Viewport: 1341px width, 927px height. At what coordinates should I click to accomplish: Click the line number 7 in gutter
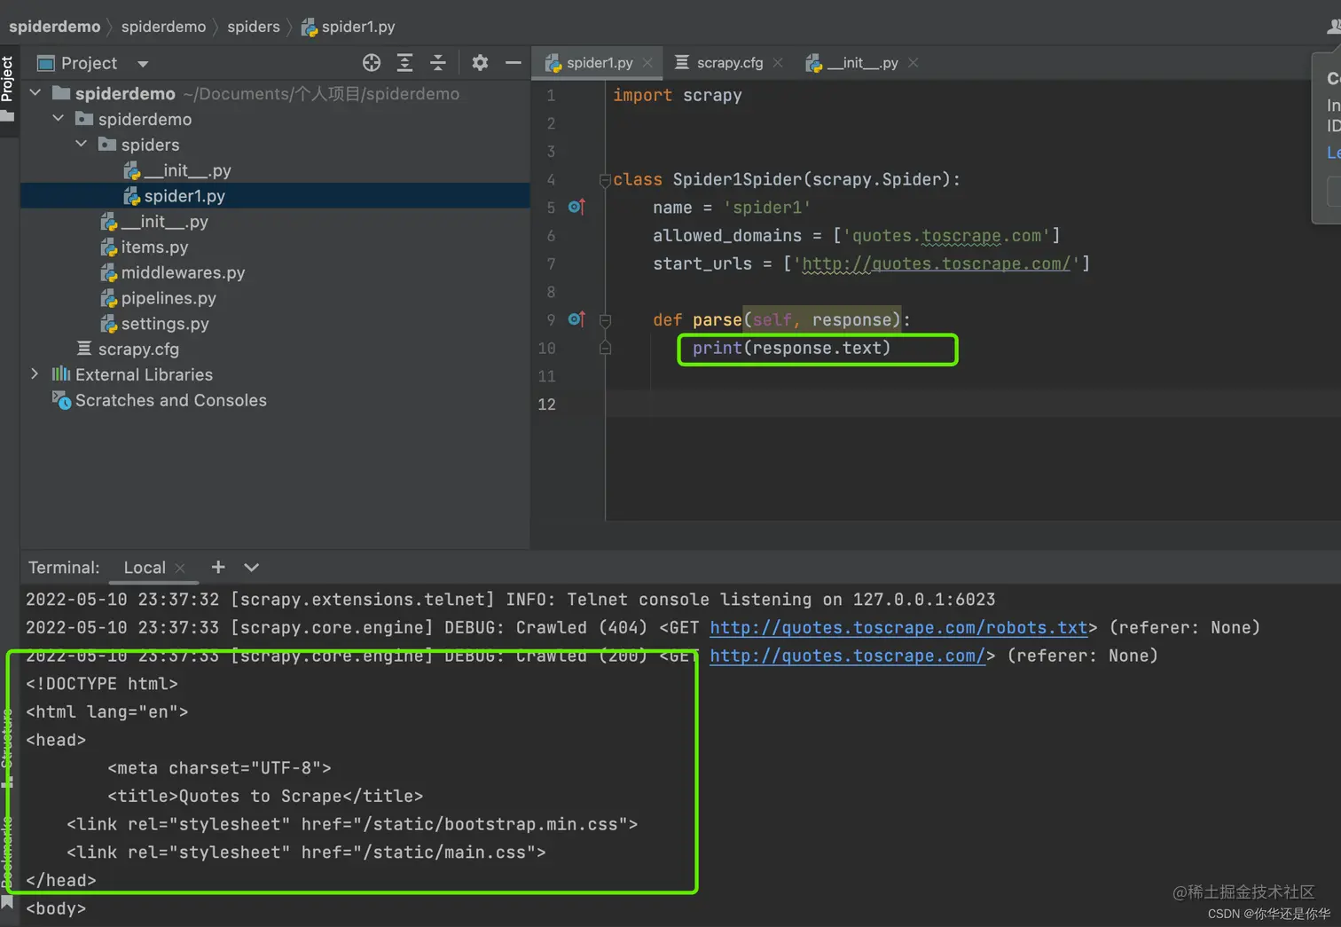(x=551, y=263)
